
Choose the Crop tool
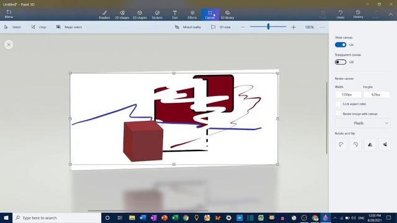point(38,27)
